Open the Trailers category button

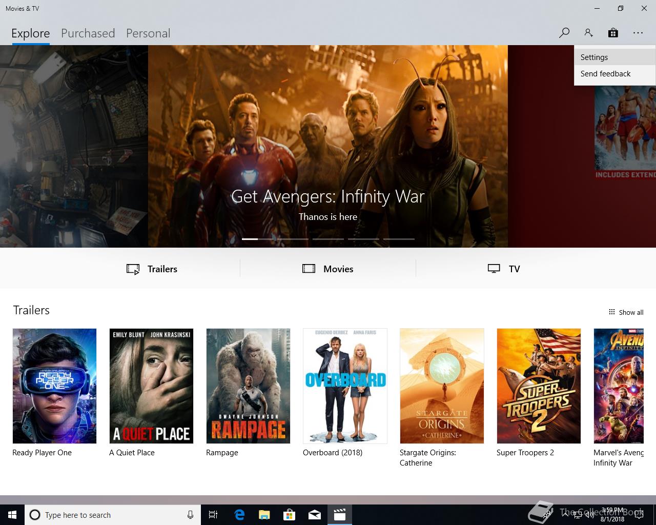[x=152, y=269]
